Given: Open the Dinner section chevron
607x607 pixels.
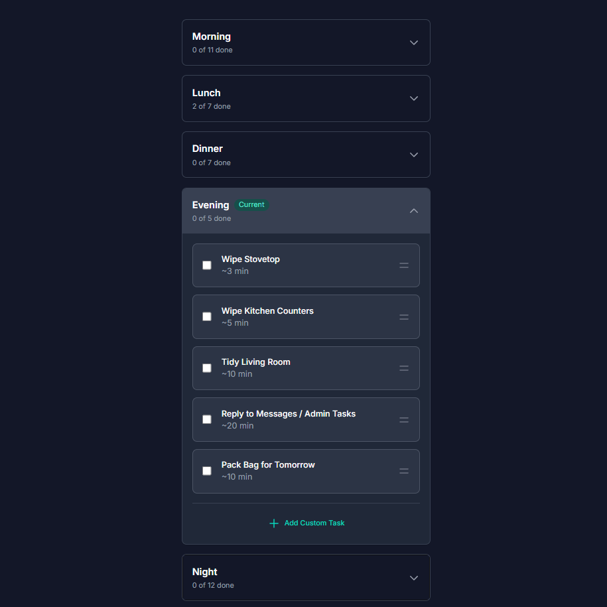Looking at the screenshot, I should tap(413, 155).
